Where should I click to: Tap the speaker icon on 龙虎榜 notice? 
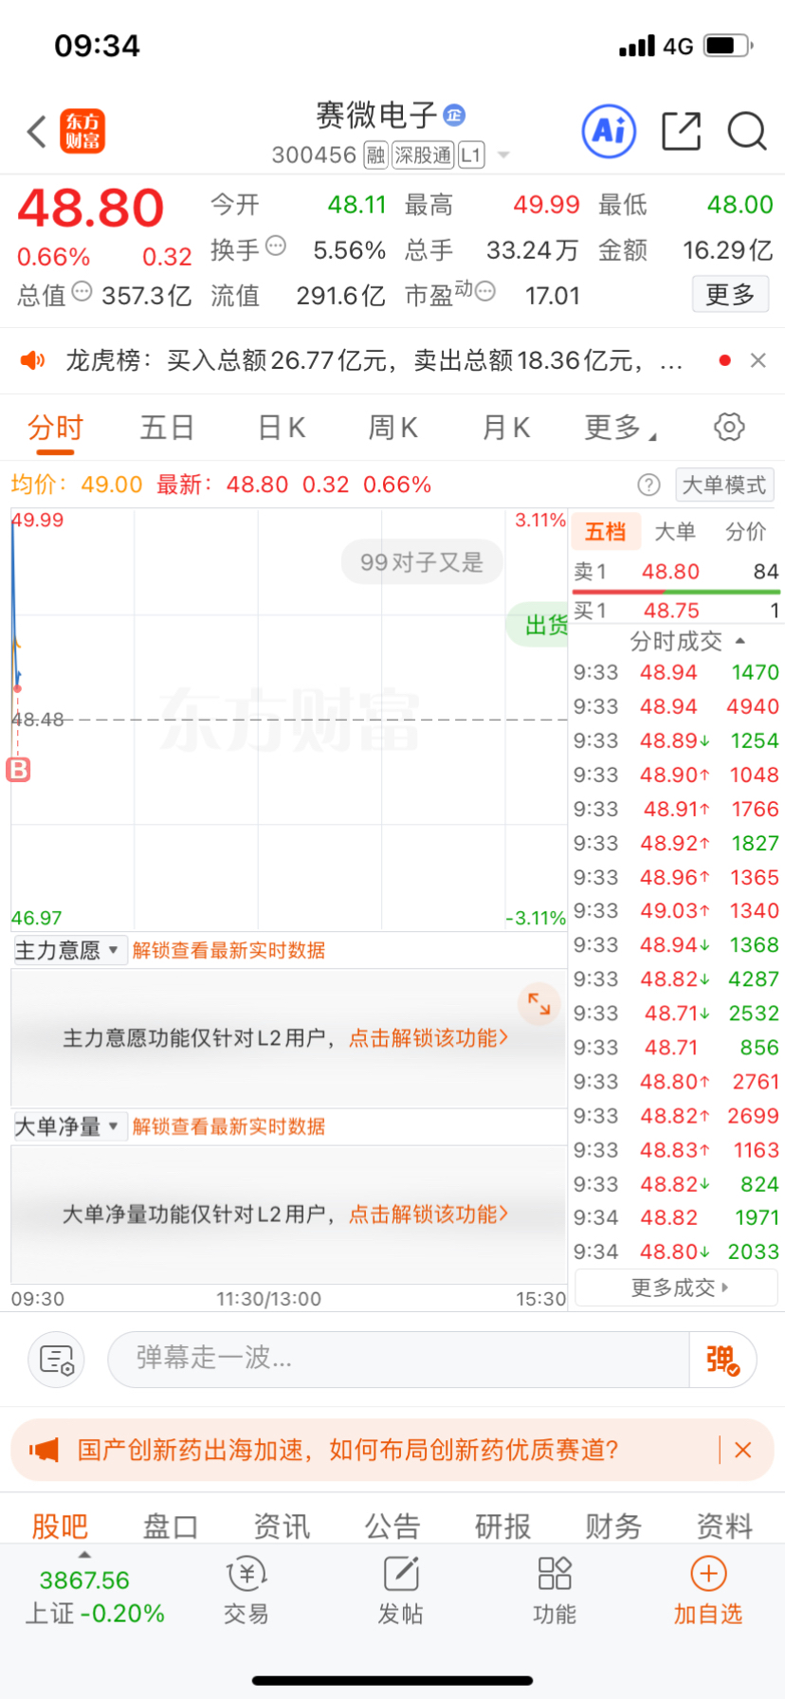[33, 360]
